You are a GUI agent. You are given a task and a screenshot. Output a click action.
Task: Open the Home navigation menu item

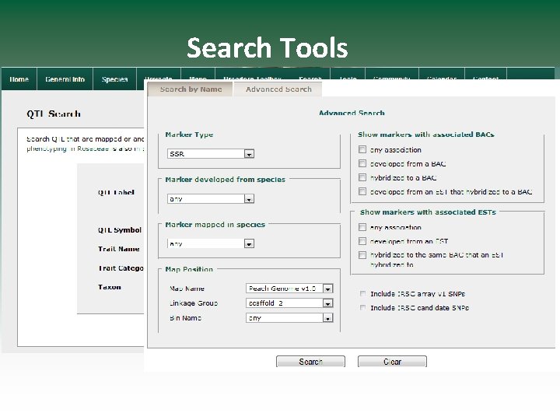click(x=19, y=79)
